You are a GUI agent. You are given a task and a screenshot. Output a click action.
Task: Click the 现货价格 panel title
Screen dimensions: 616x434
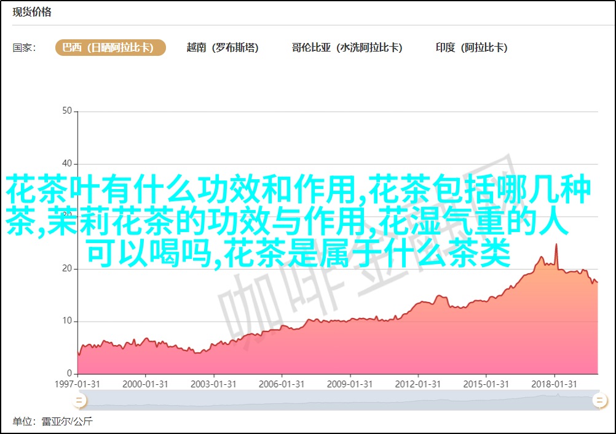pos(32,12)
